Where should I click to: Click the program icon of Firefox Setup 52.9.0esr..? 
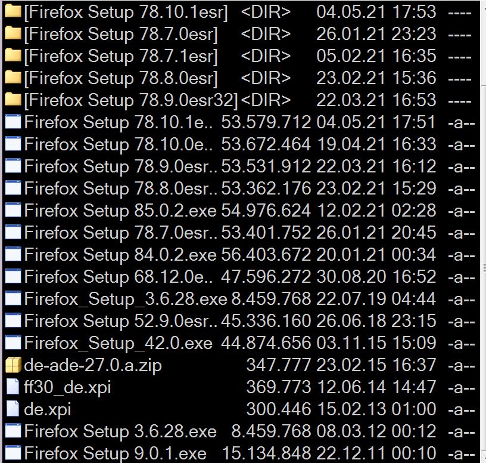coord(13,320)
